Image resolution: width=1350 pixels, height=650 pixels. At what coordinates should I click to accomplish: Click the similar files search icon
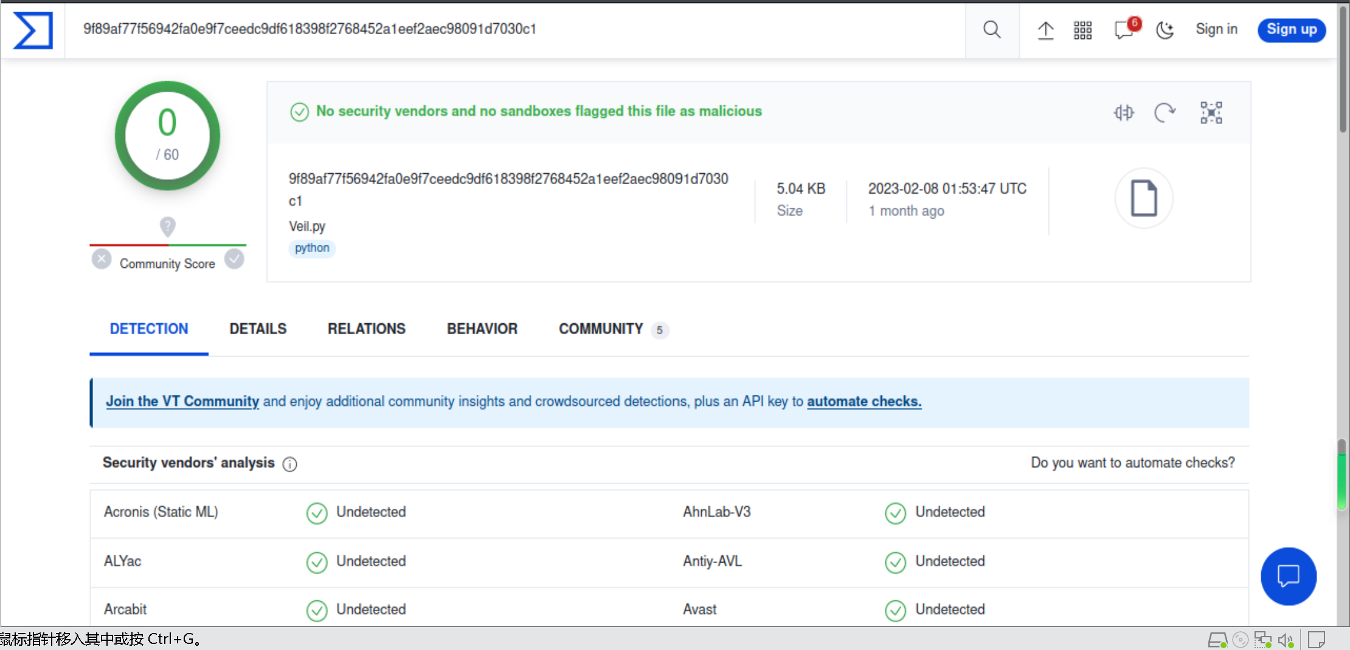click(x=1124, y=112)
